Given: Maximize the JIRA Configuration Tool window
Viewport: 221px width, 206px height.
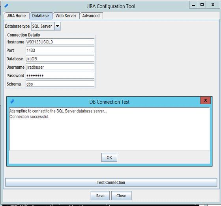Looking at the screenshot, I should tap(202, 5).
